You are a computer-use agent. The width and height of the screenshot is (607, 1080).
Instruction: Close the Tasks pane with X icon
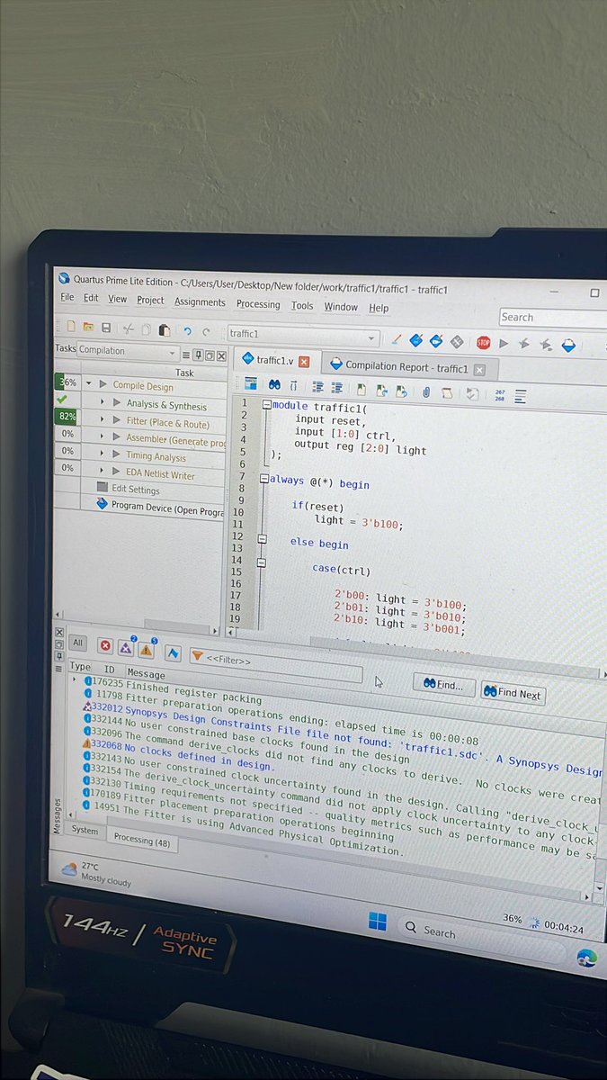pyautogui.click(x=221, y=355)
